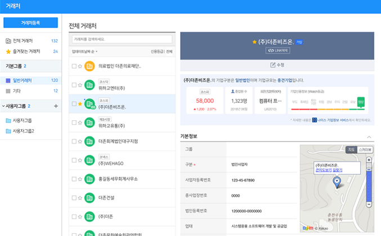This screenshot has width=381, height=236.
Task: Filter list by 전체
Action: click(x=169, y=52)
